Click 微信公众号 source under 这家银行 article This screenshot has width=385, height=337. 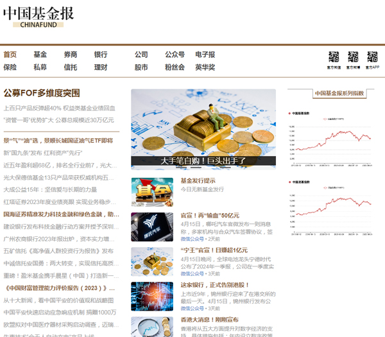pos(193,309)
